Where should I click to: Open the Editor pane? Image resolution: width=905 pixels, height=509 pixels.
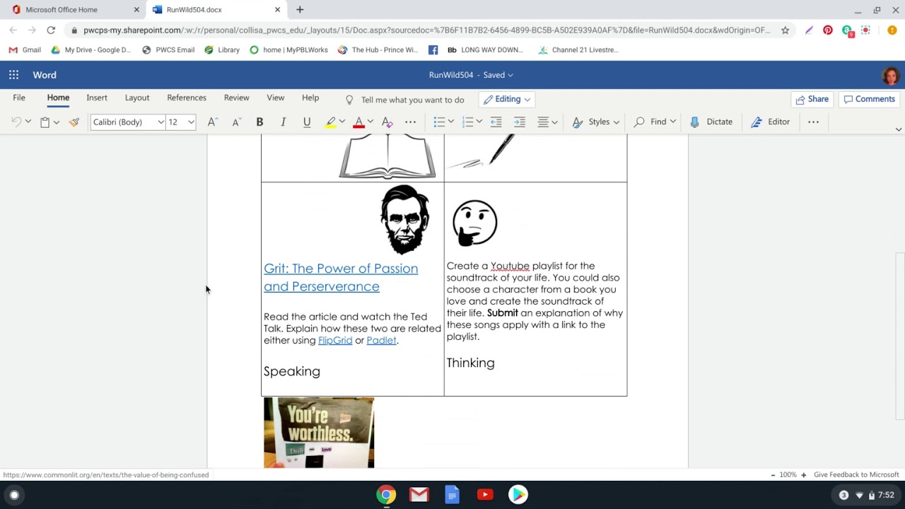770,122
